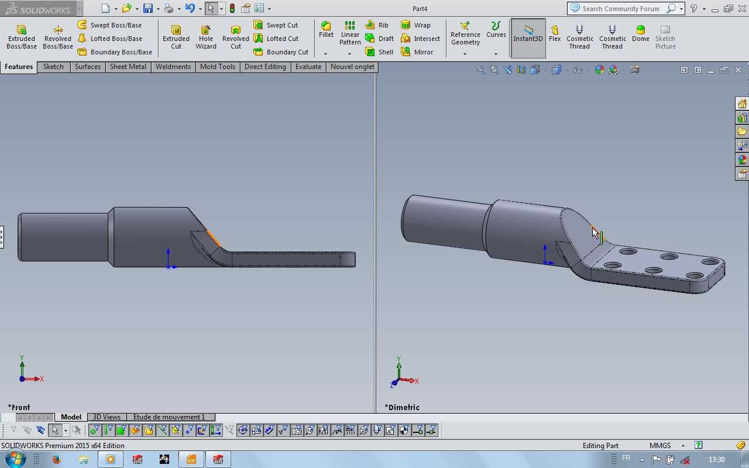Toggle the Filter Solid Bodies button
The image size is (749, 468).
(x=148, y=431)
